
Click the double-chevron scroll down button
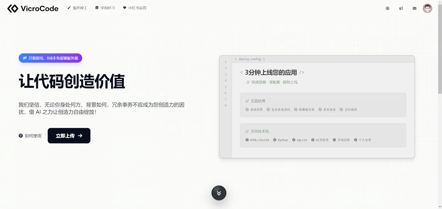[x=219, y=193]
